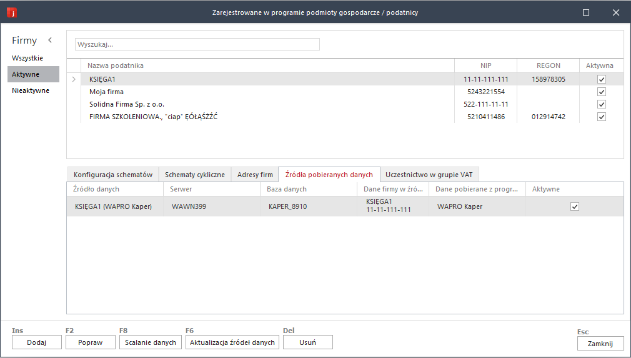This screenshot has width=631, height=358.
Task: Collapse the Firmy sidebar with the chevron
Action: coord(50,41)
